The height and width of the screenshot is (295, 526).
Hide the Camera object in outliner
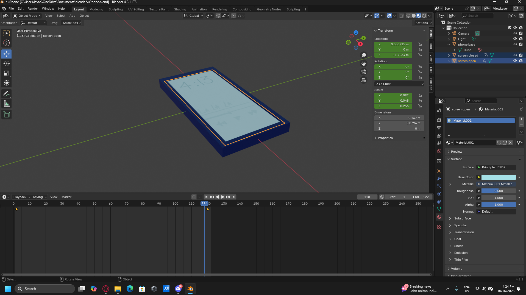point(515,34)
